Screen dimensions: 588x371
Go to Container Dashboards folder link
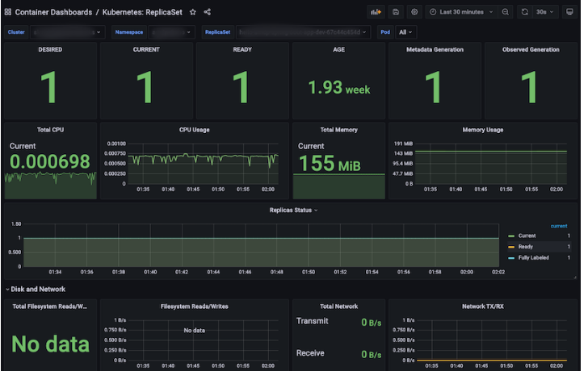coord(52,12)
